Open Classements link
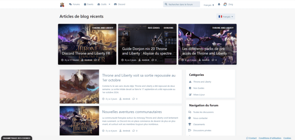Viewport: 295px width, 140px height. [x=199, y=124]
